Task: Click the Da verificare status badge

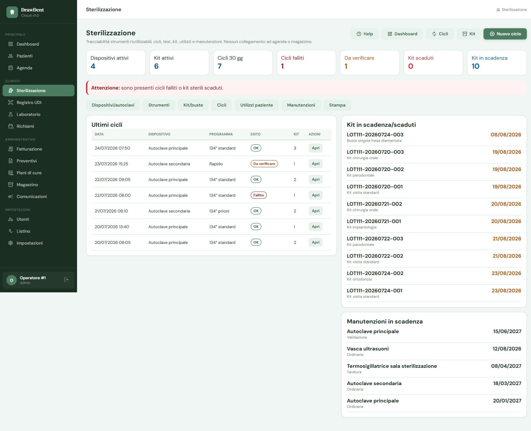Action: coord(264,164)
